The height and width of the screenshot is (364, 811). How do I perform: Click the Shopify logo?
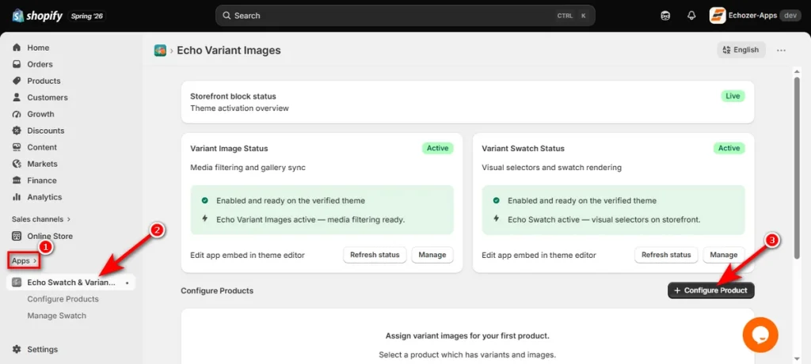pos(37,16)
